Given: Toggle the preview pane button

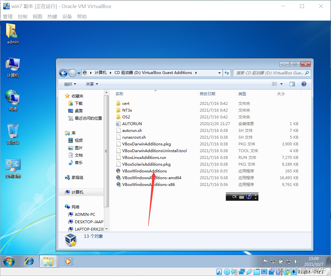Looking at the screenshot, I should (x=292, y=84).
